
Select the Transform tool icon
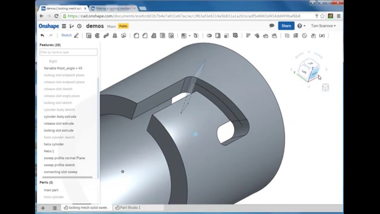227,36
